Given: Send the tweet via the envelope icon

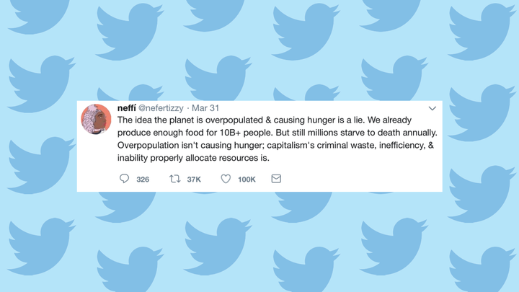Looking at the screenshot, I should [x=276, y=179].
